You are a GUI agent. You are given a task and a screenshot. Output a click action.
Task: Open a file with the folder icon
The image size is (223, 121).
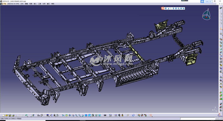click(7, 115)
